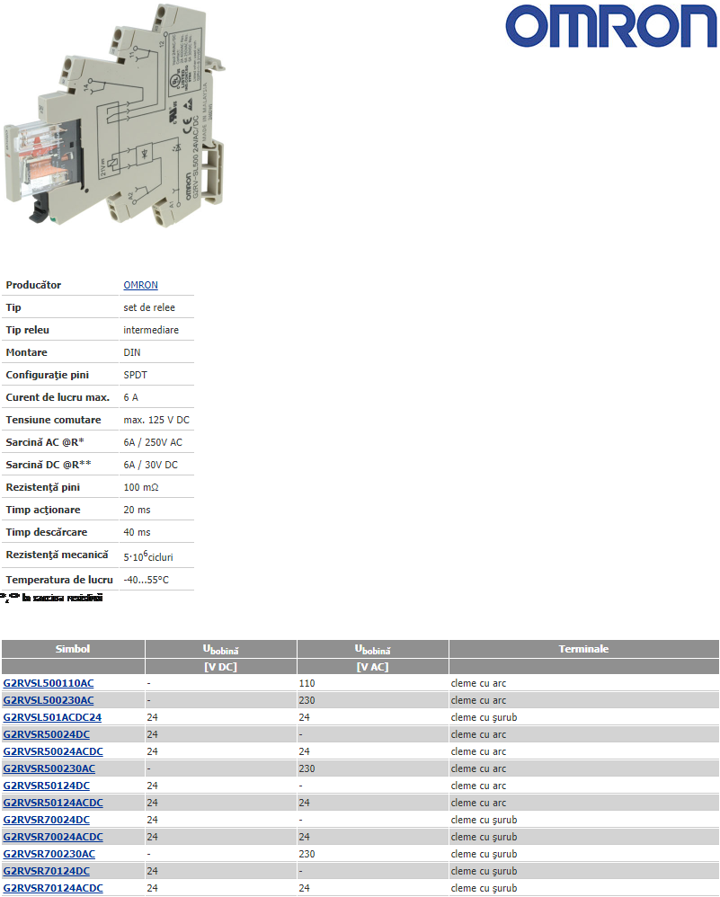Click 'cleme cu arc' in G2RVSR50024DC row

[x=478, y=734]
